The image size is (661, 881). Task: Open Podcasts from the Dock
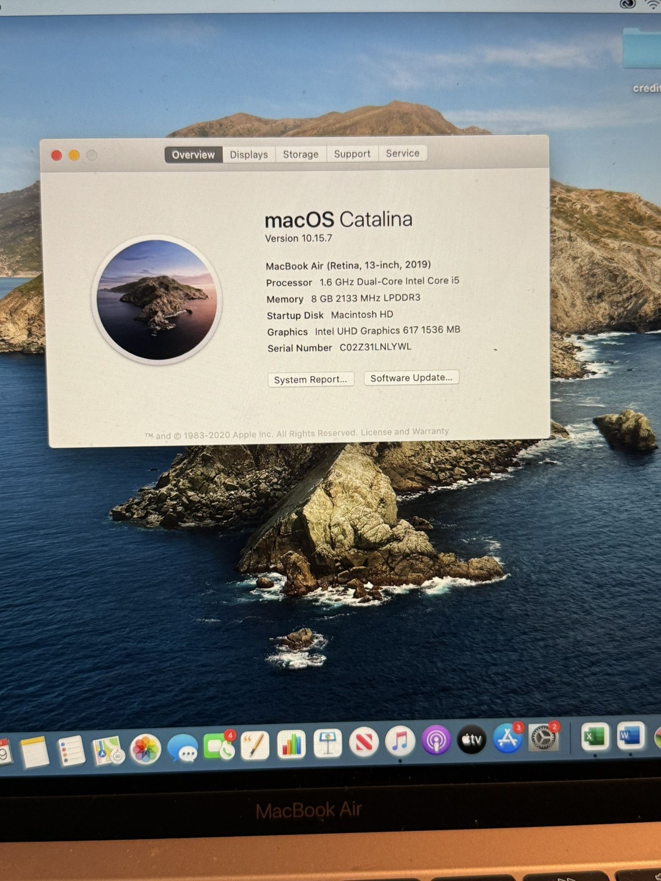click(x=436, y=740)
